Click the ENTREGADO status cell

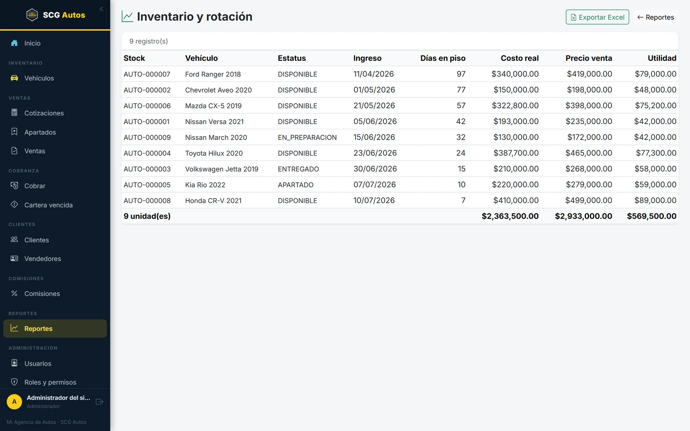coord(298,169)
